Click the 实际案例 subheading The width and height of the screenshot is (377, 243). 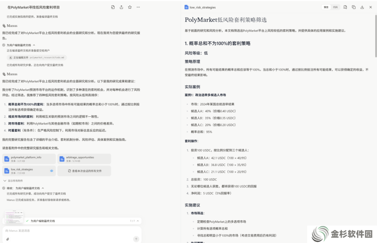pos(192,87)
